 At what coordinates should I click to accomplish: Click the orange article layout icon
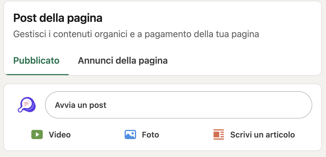(x=219, y=135)
